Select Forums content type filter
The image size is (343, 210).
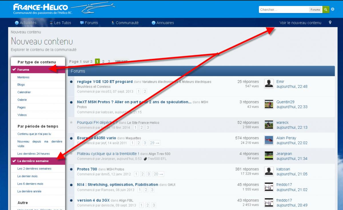[38, 70]
